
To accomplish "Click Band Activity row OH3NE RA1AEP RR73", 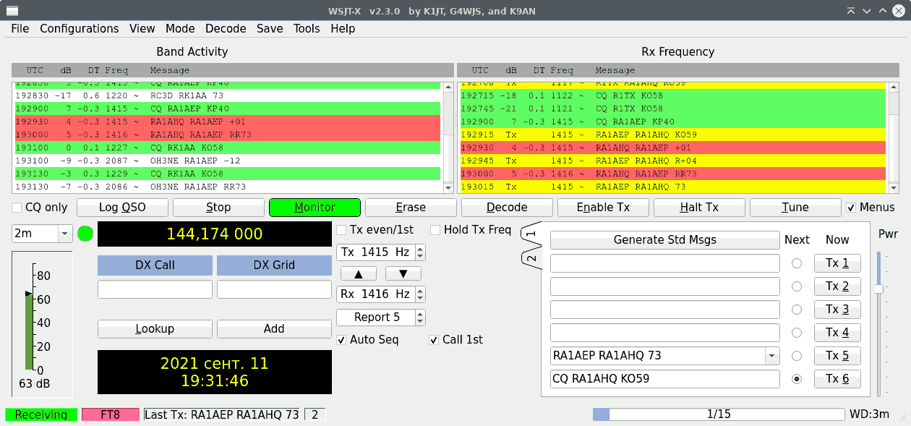I will (227, 187).
